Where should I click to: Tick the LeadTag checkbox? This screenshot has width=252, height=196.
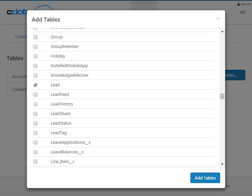(35, 133)
